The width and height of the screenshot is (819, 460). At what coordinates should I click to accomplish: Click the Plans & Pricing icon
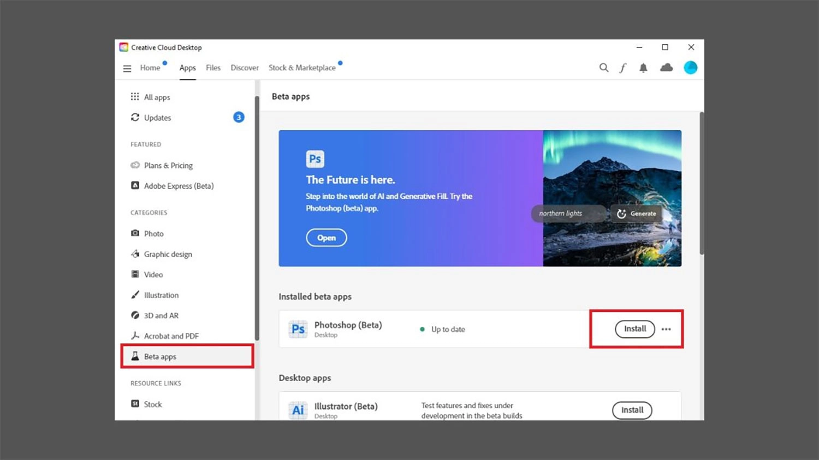(x=135, y=165)
